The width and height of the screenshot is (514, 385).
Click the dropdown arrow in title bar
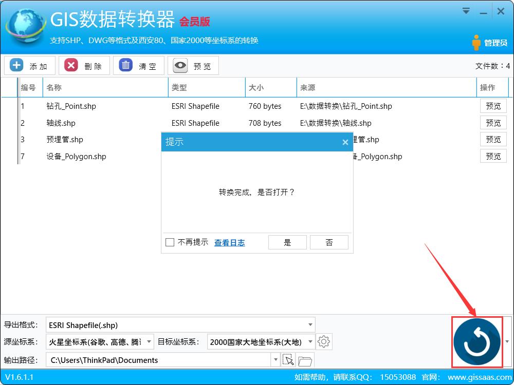pos(466,10)
